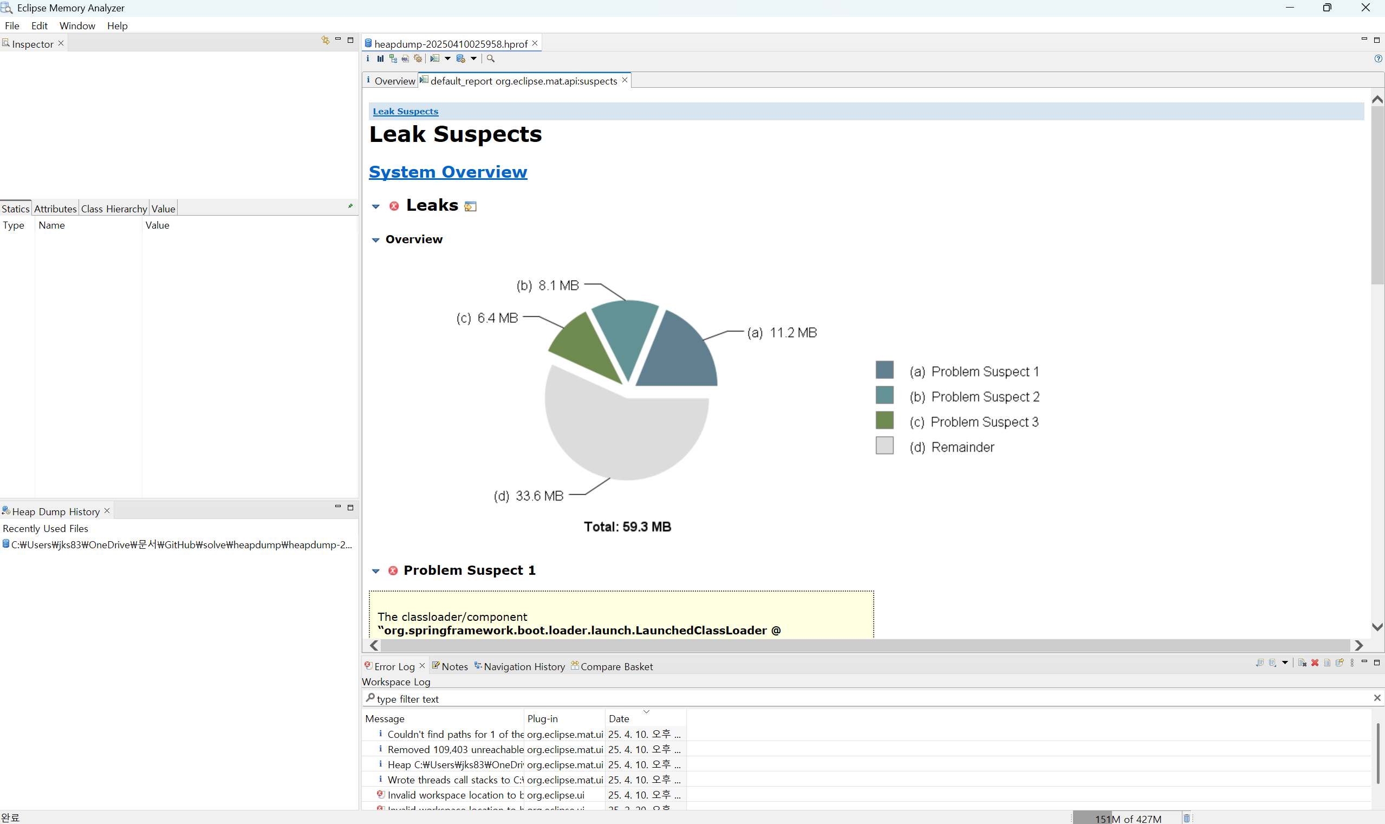The height and width of the screenshot is (824, 1385).
Task: Collapse the Leaks section
Action: tap(376, 206)
